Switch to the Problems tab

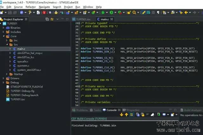coord(80,110)
